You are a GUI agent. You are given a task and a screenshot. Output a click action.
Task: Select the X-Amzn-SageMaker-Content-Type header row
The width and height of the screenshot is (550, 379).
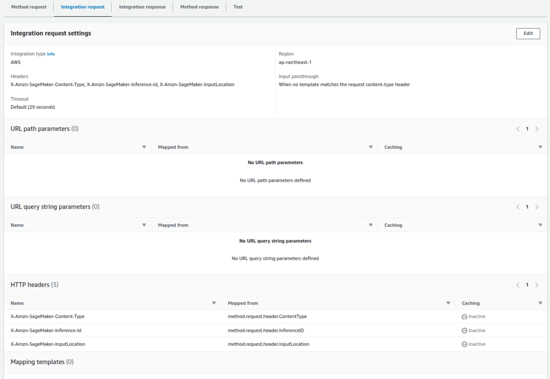pyautogui.click(x=48, y=317)
